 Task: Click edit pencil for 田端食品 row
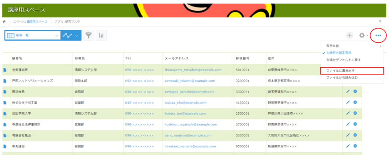(348, 91)
